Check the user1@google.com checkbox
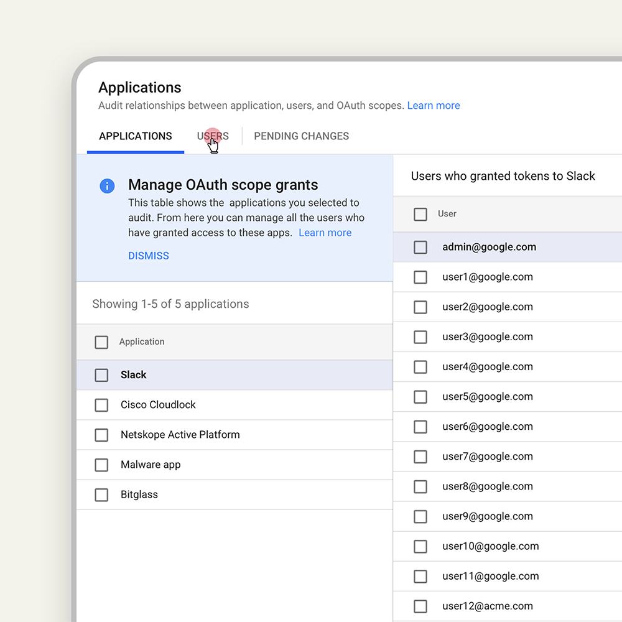 click(x=420, y=277)
